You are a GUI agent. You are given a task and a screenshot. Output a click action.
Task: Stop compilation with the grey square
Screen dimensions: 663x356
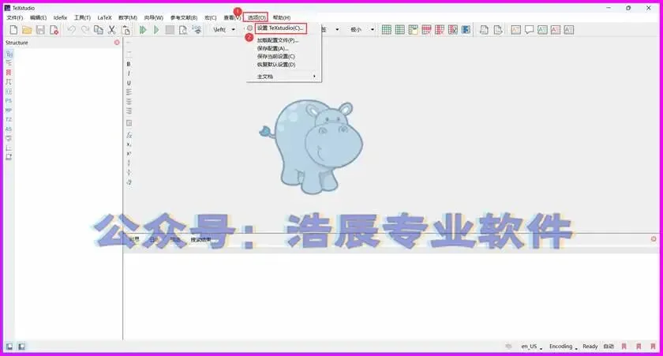[170, 29]
